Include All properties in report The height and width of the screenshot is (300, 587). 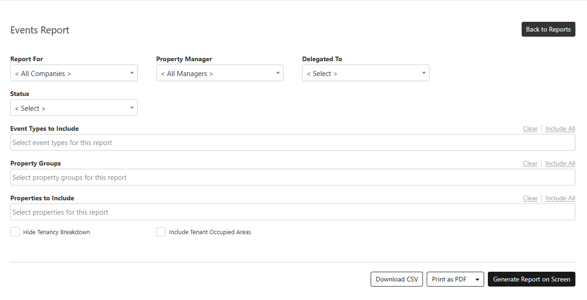coord(560,198)
